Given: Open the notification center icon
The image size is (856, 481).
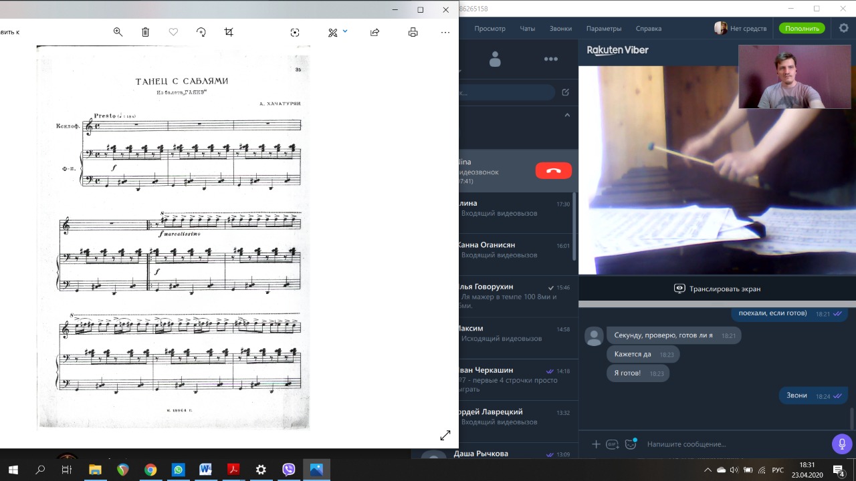Looking at the screenshot, I should tap(838, 470).
